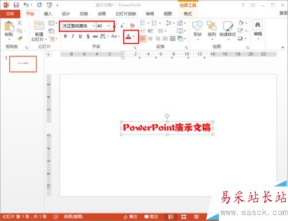Decrease font size with smaller A icon
The width and height of the screenshot is (288, 221).
point(122,26)
